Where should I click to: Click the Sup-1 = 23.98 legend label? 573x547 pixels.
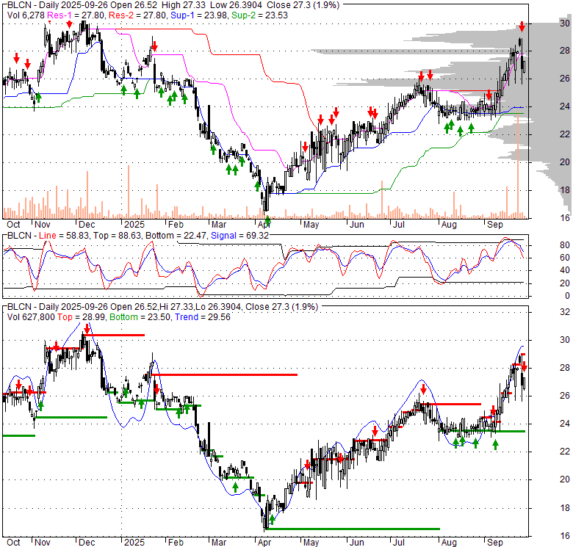click(199, 15)
